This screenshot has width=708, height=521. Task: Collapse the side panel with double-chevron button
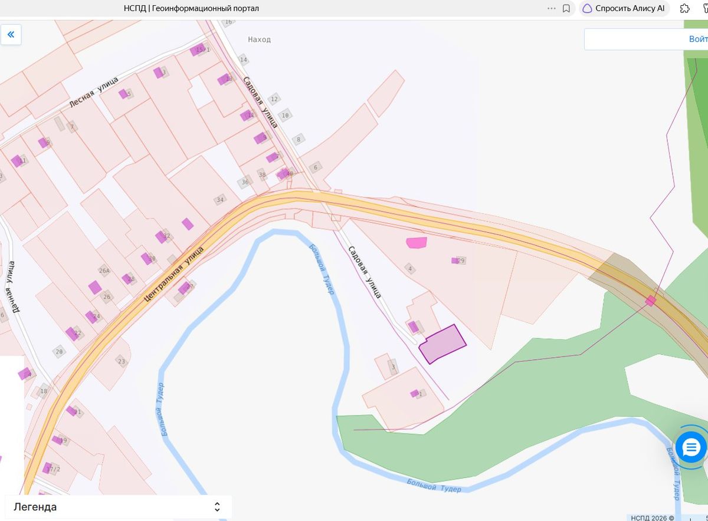[x=11, y=35]
